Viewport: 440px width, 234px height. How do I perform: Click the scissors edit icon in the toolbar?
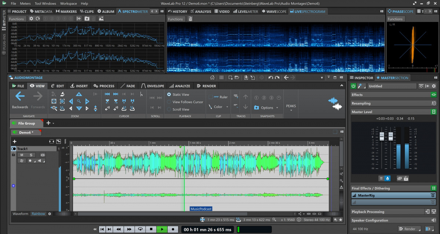(x=58, y=86)
